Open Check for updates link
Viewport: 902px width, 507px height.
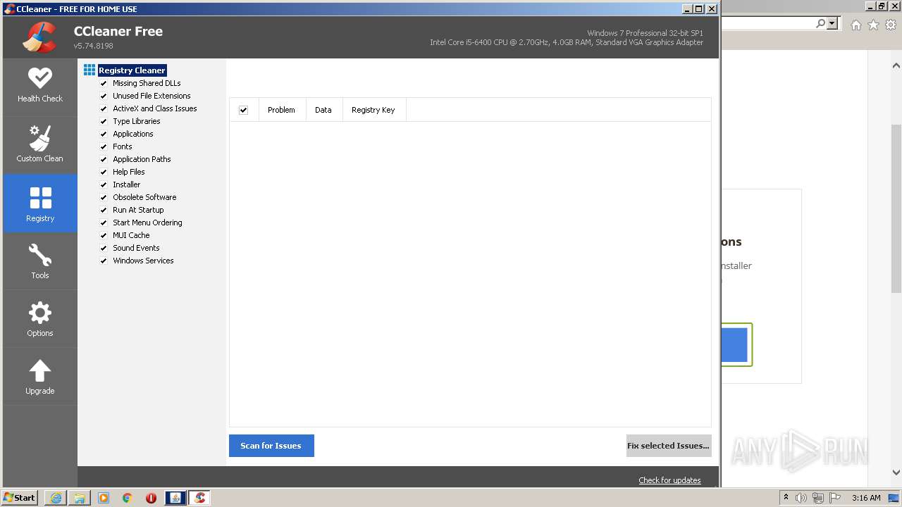coord(669,480)
